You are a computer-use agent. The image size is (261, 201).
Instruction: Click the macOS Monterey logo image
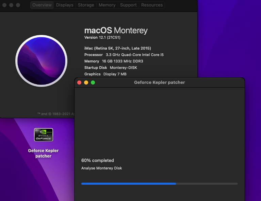coord(42,61)
